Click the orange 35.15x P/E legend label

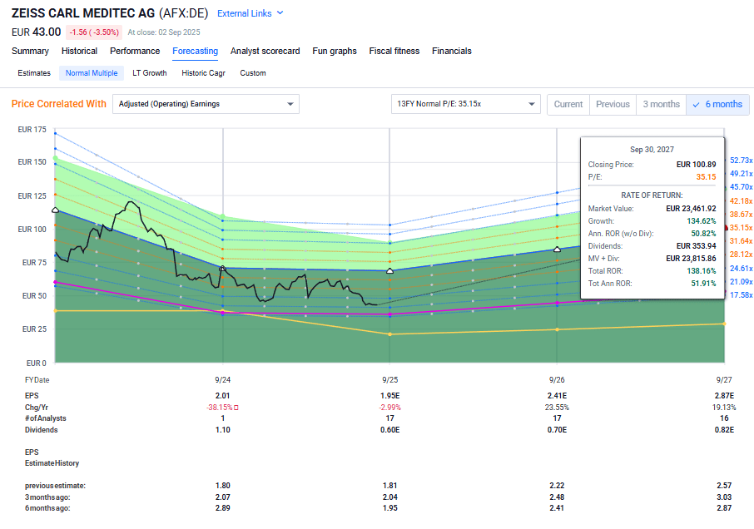point(741,228)
